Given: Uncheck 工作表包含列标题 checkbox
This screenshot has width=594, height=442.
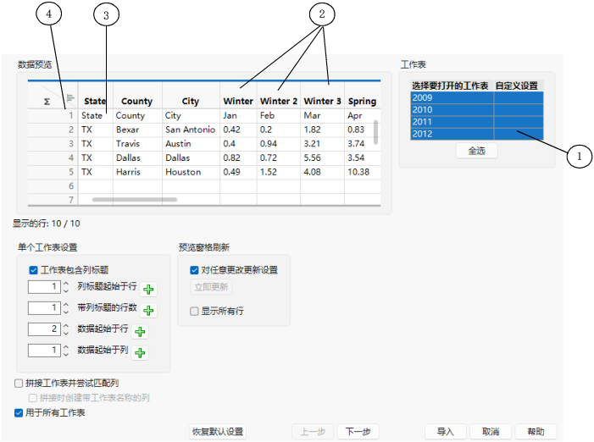Looking at the screenshot, I should click(x=33, y=270).
